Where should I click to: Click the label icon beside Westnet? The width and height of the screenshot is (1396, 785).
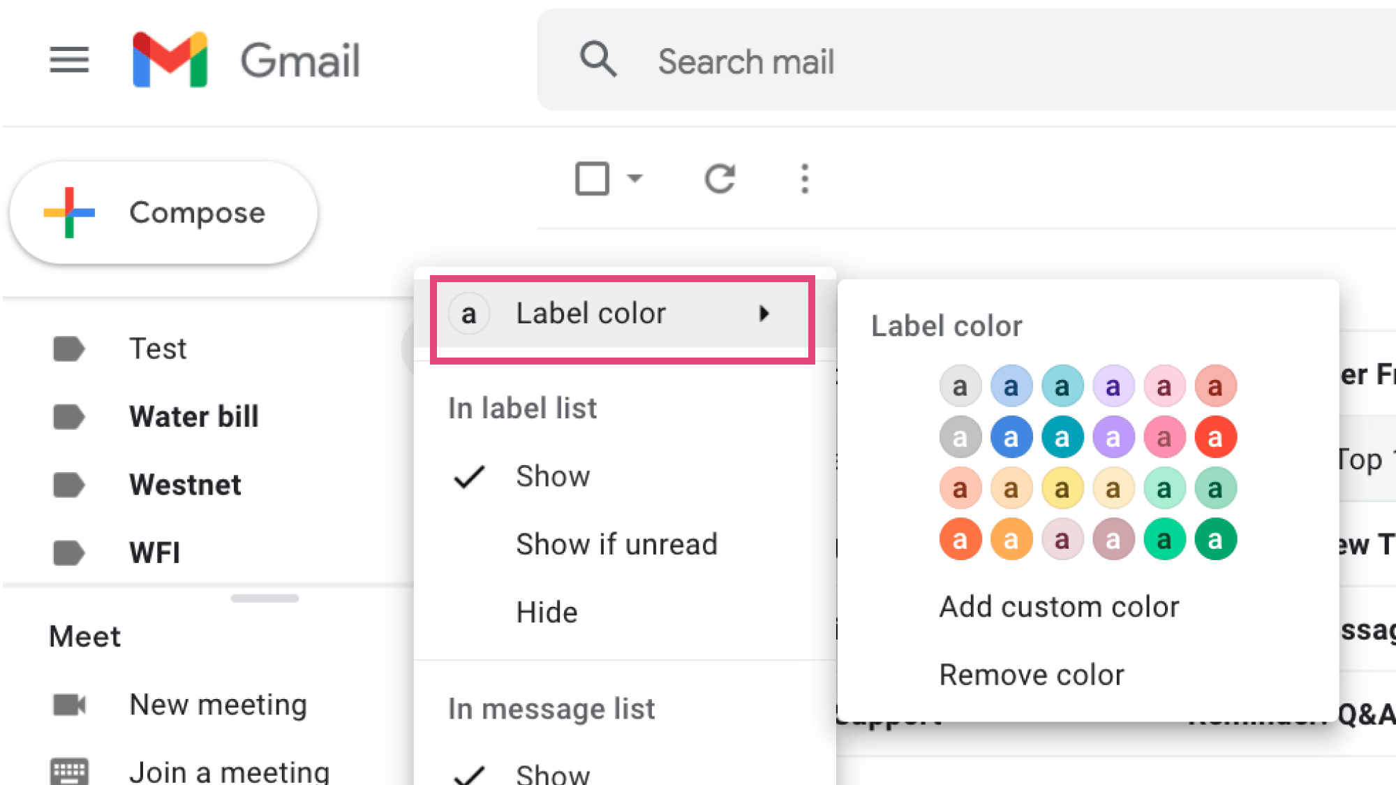(x=69, y=485)
